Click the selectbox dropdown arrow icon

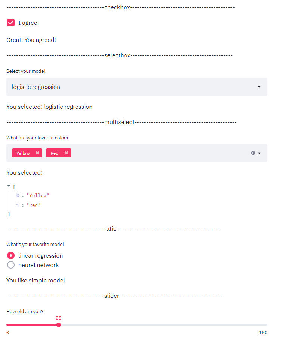click(259, 87)
